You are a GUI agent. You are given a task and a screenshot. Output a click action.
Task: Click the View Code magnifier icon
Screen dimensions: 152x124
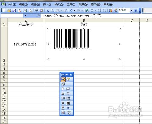pos(63,84)
